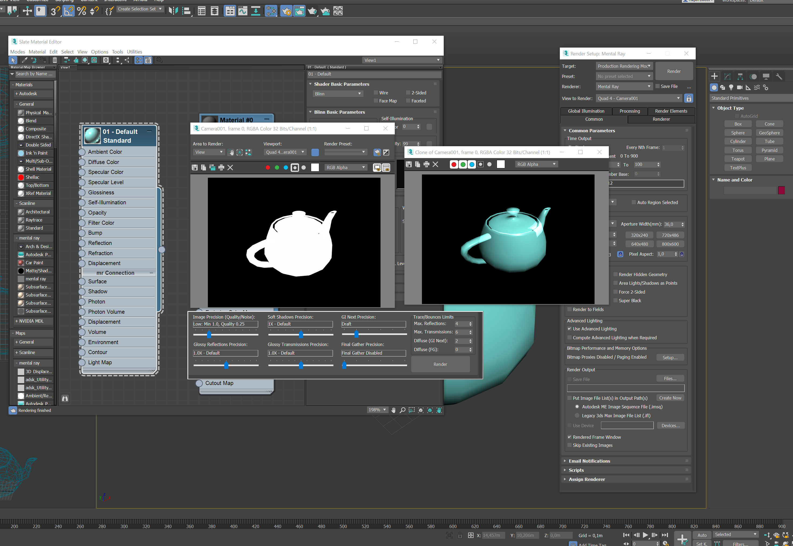This screenshot has height=546, width=793.
Task: Open the RGB Alpha channel dropdown
Action: (x=346, y=167)
